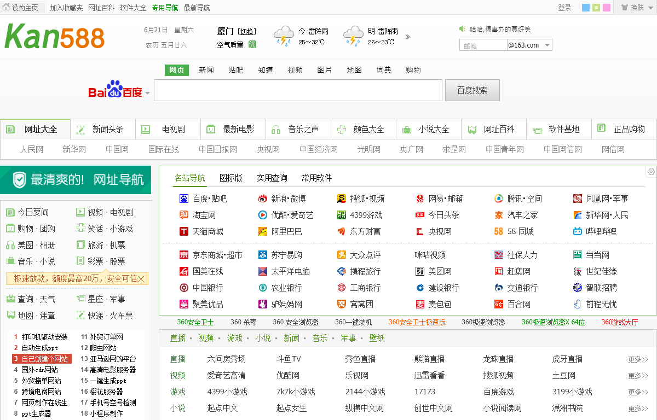Click the Bilibili icon beside 哔哩哔哩
657x420 pixels.
(x=578, y=231)
